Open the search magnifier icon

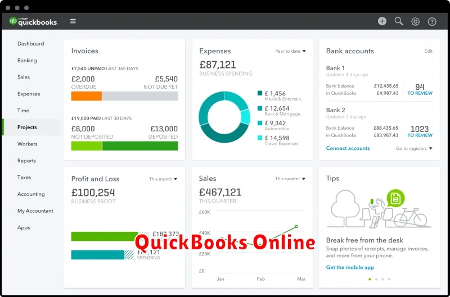tap(399, 21)
